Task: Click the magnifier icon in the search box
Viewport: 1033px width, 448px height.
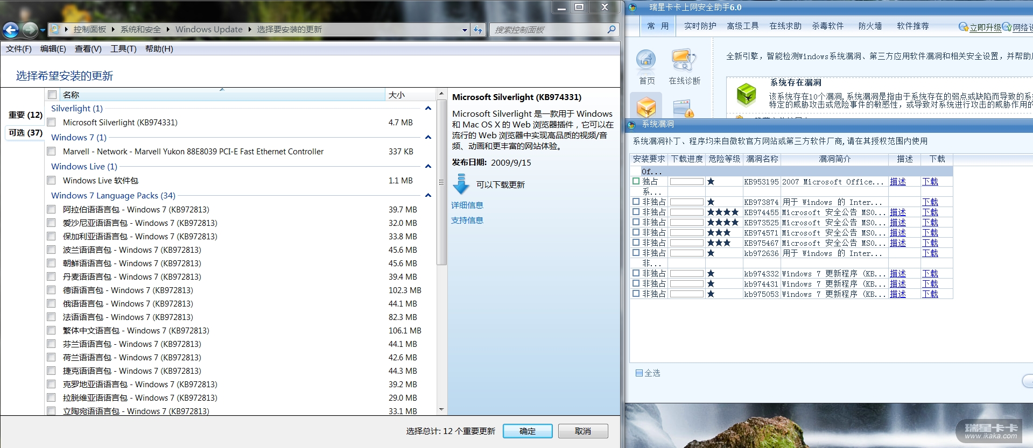Action: pyautogui.click(x=612, y=30)
